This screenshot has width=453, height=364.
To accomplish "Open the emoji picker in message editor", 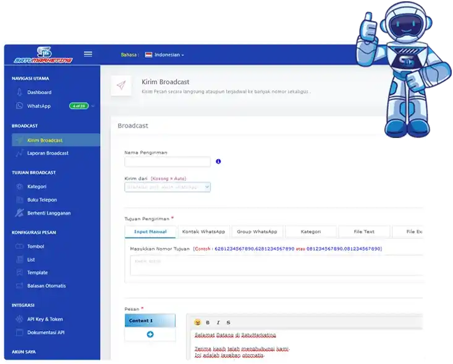I will 197,322.
